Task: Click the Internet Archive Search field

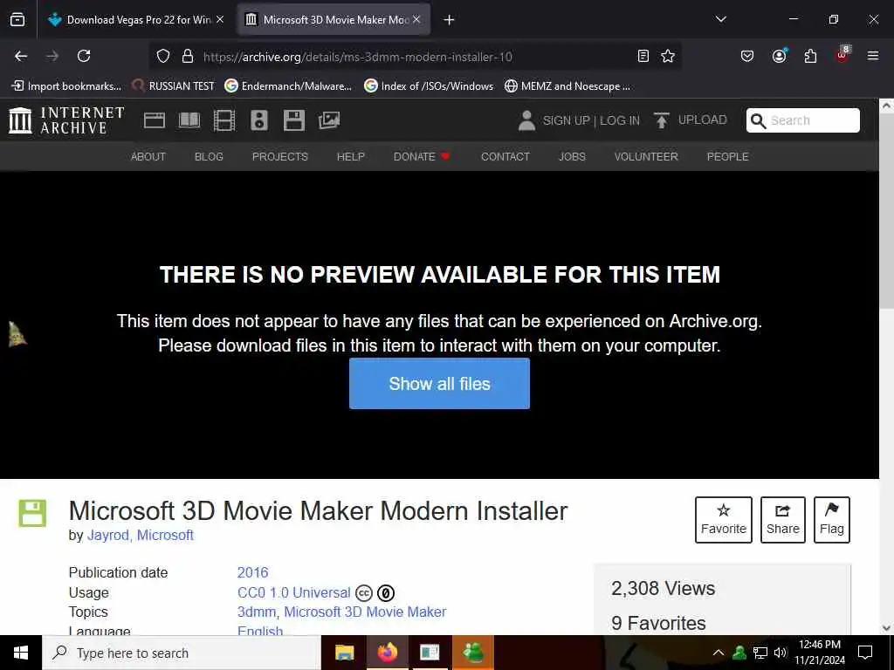Action: pyautogui.click(x=803, y=120)
